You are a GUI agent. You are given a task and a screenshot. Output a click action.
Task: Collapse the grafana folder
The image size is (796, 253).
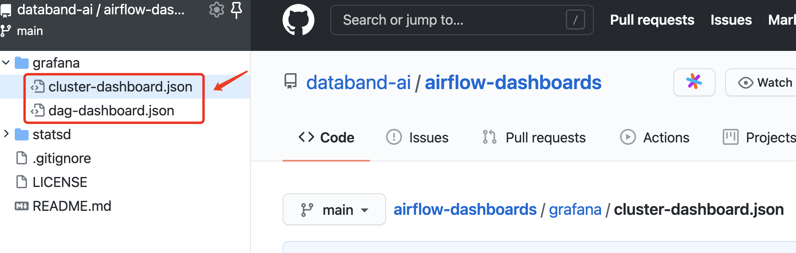6,62
